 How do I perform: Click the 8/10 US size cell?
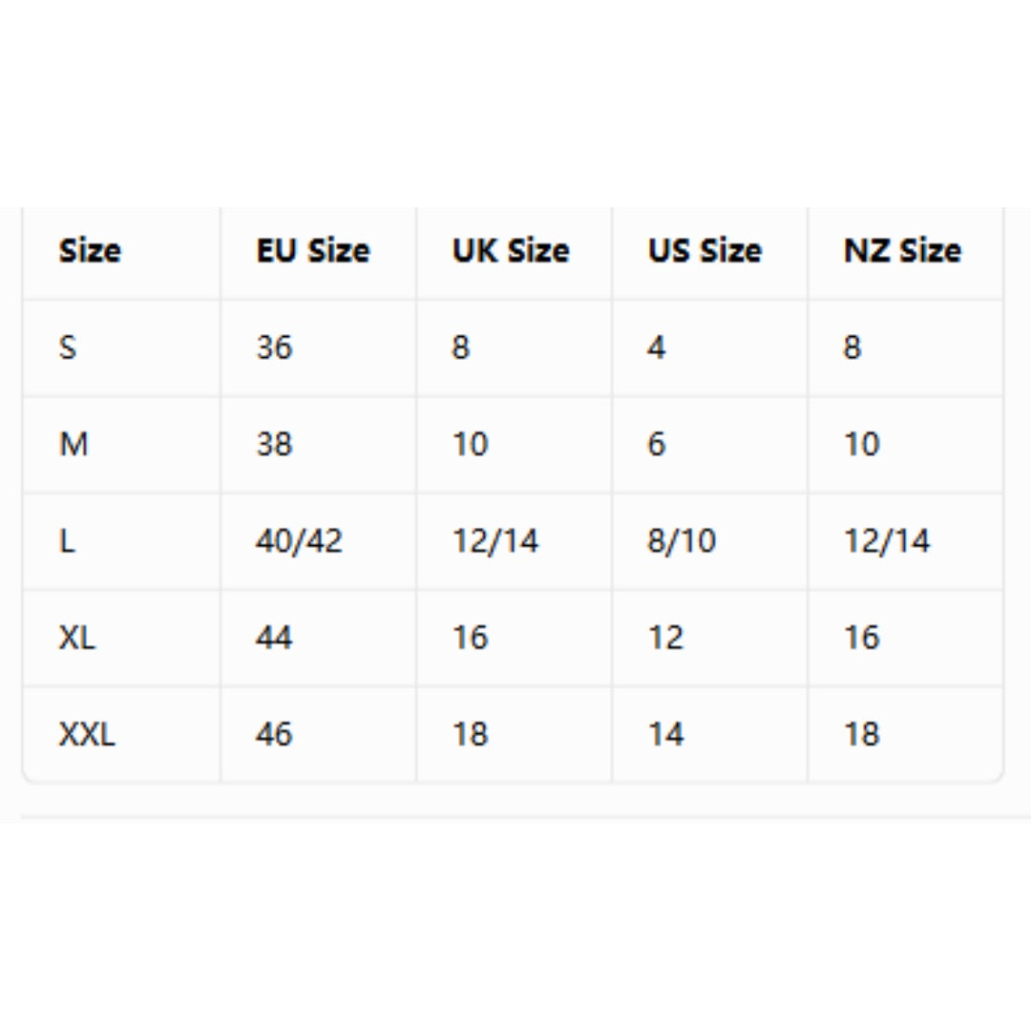(x=682, y=540)
